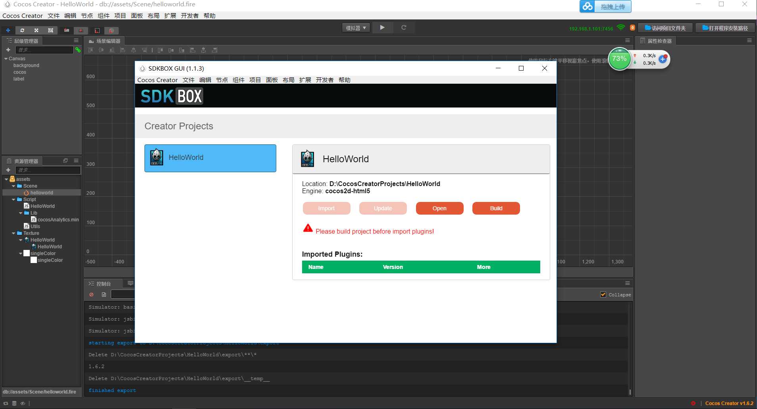Viewport: 757px width, 409px height.
Task: Open the assets panel options menu
Action: [x=76, y=161]
